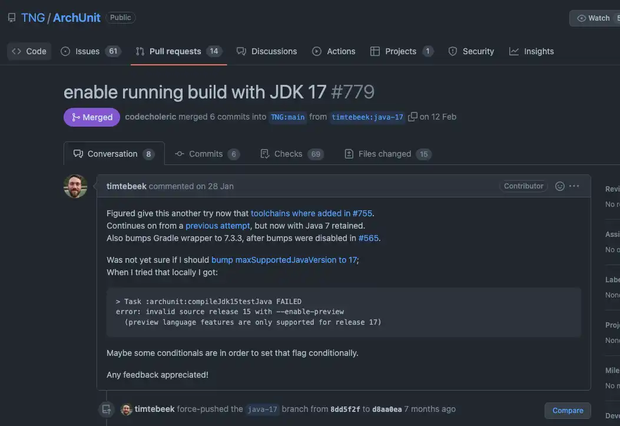Open timtebeek author link in comment header
Image resolution: width=620 pixels, height=426 pixels.
(x=127, y=186)
